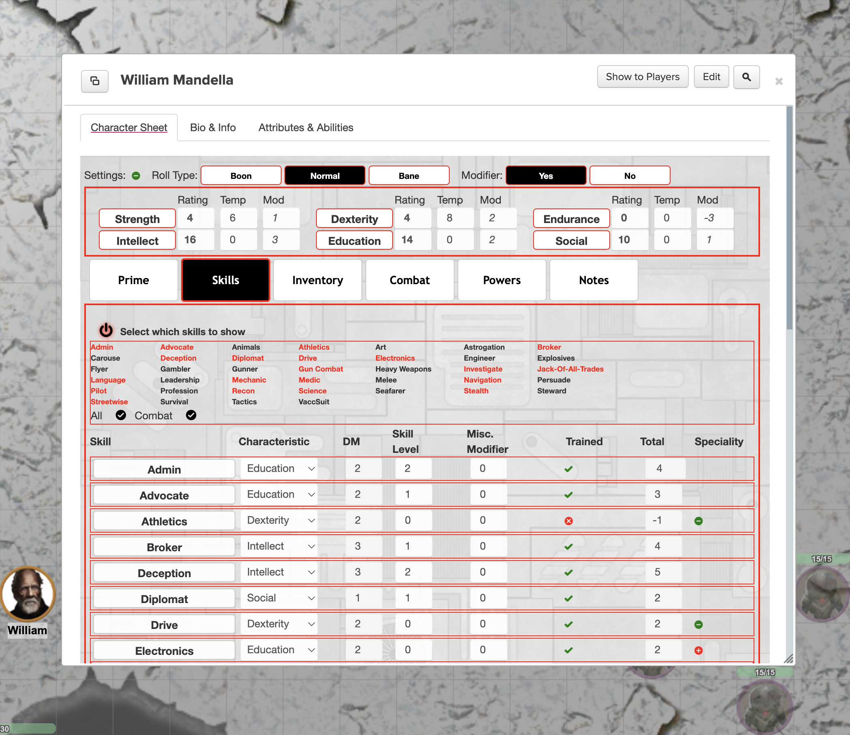Open the Character Sheet tab
This screenshot has width=850, height=735.
129,127
